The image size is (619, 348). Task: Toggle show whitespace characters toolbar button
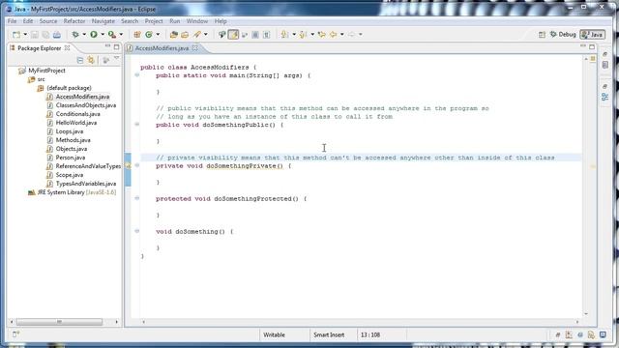pyautogui.click(x=267, y=35)
